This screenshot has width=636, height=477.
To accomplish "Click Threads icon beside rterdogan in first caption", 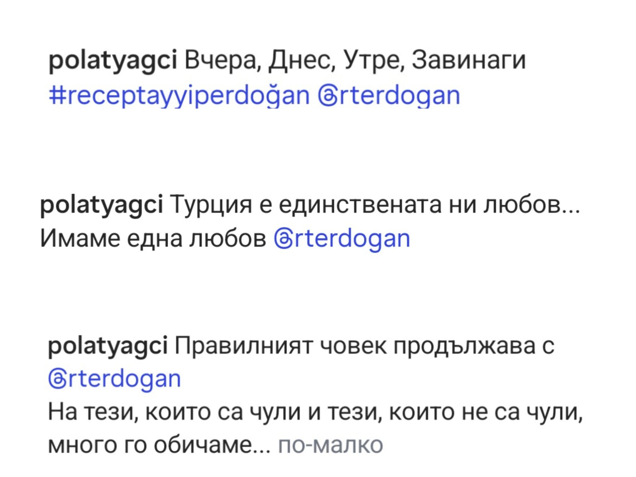I will pyautogui.click(x=328, y=96).
